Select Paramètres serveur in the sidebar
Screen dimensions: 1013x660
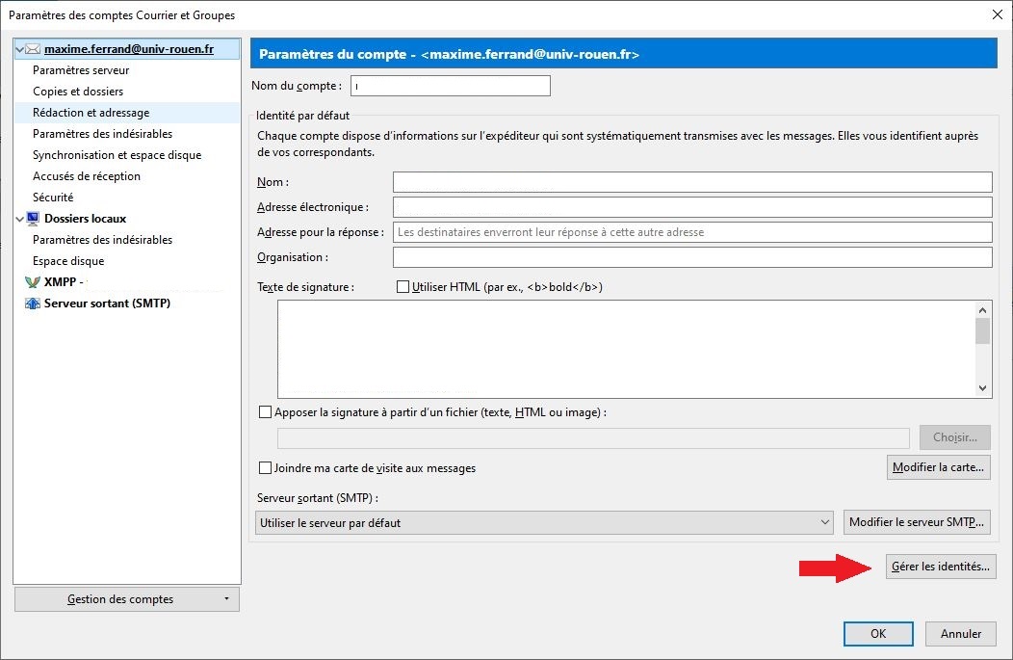pos(81,70)
